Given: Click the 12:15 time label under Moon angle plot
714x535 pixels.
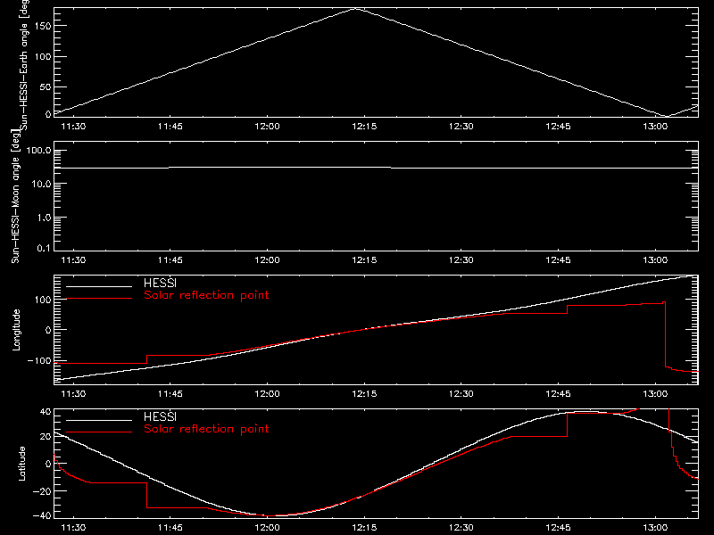Looking at the screenshot, I should click(x=364, y=260).
